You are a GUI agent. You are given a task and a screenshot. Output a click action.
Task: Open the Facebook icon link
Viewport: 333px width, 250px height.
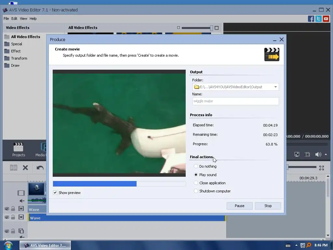click(311, 19)
